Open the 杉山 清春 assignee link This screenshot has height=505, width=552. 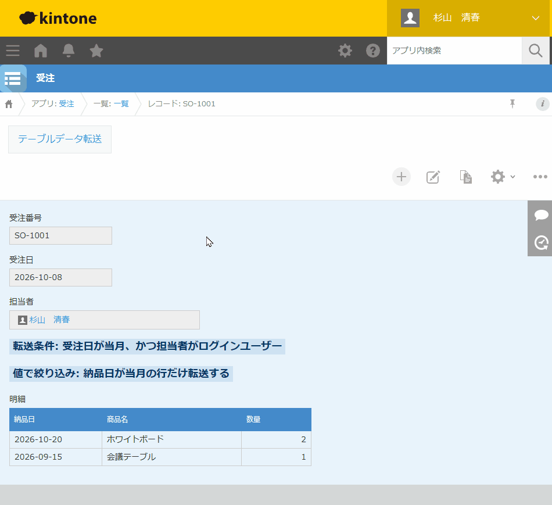[49, 320]
